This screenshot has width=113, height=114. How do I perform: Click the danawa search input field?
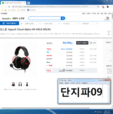click(x=45, y=18)
